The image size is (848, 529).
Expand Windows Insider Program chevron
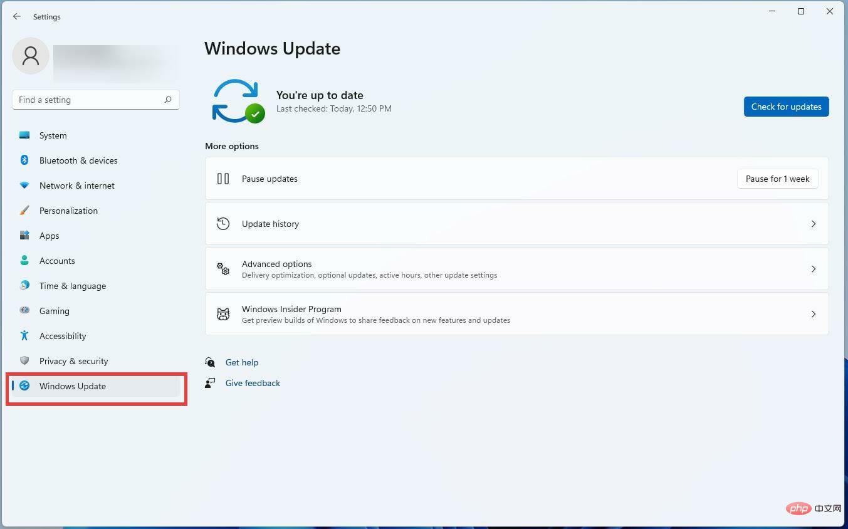coord(814,314)
